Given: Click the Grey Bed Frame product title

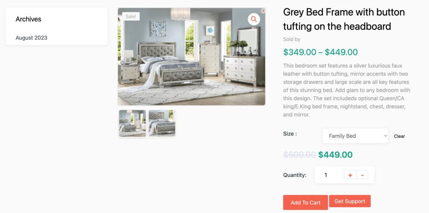Looking at the screenshot, I should 344,19.
